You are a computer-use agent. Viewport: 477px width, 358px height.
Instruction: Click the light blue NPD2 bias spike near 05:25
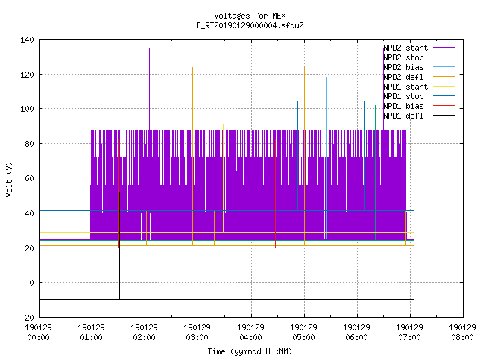(326, 157)
